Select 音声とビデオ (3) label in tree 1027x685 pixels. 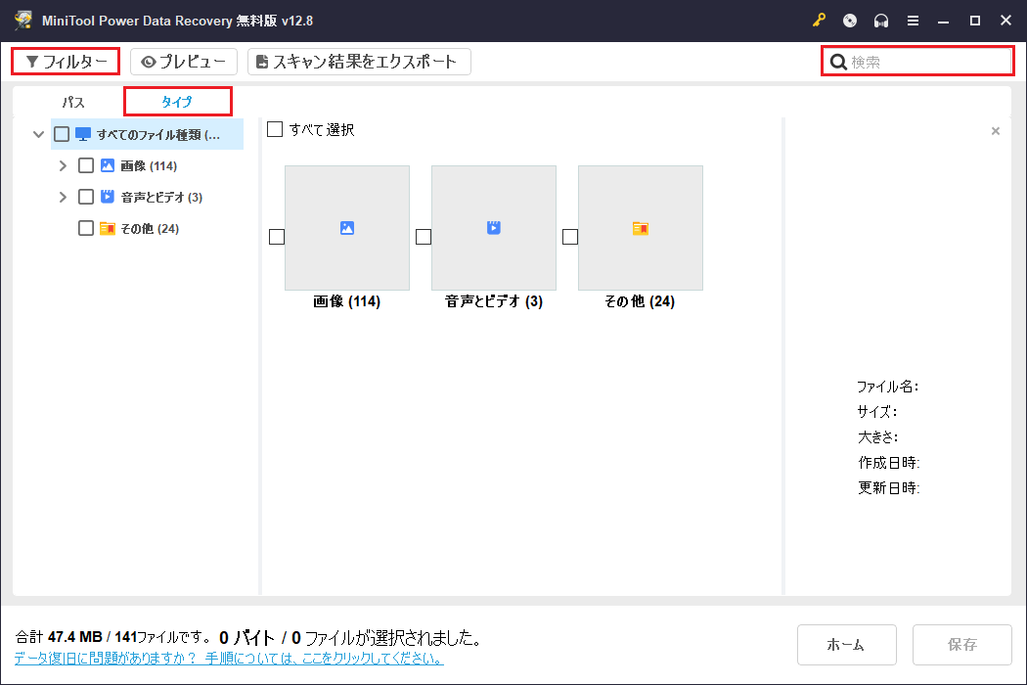click(161, 198)
